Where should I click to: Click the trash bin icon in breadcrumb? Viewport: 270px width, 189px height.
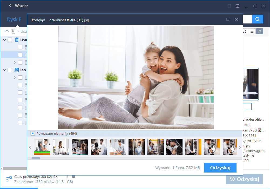pos(13,31)
